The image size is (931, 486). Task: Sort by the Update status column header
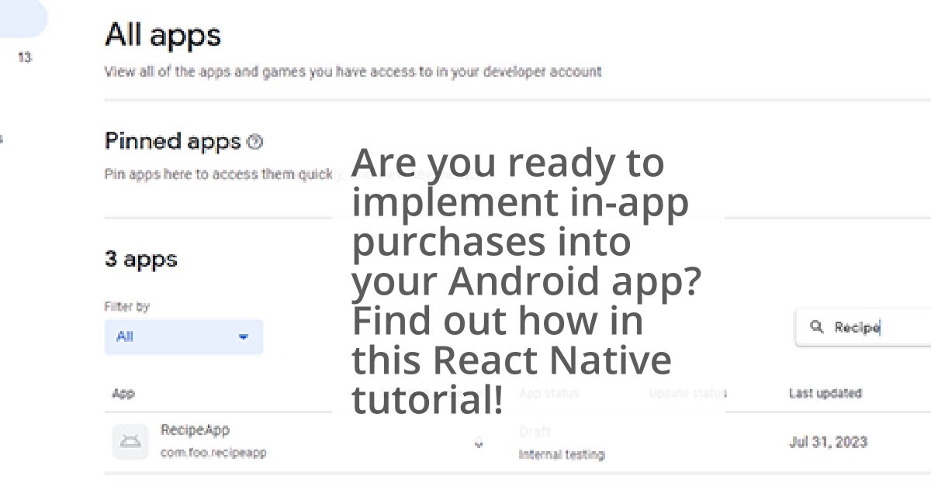[x=687, y=394]
